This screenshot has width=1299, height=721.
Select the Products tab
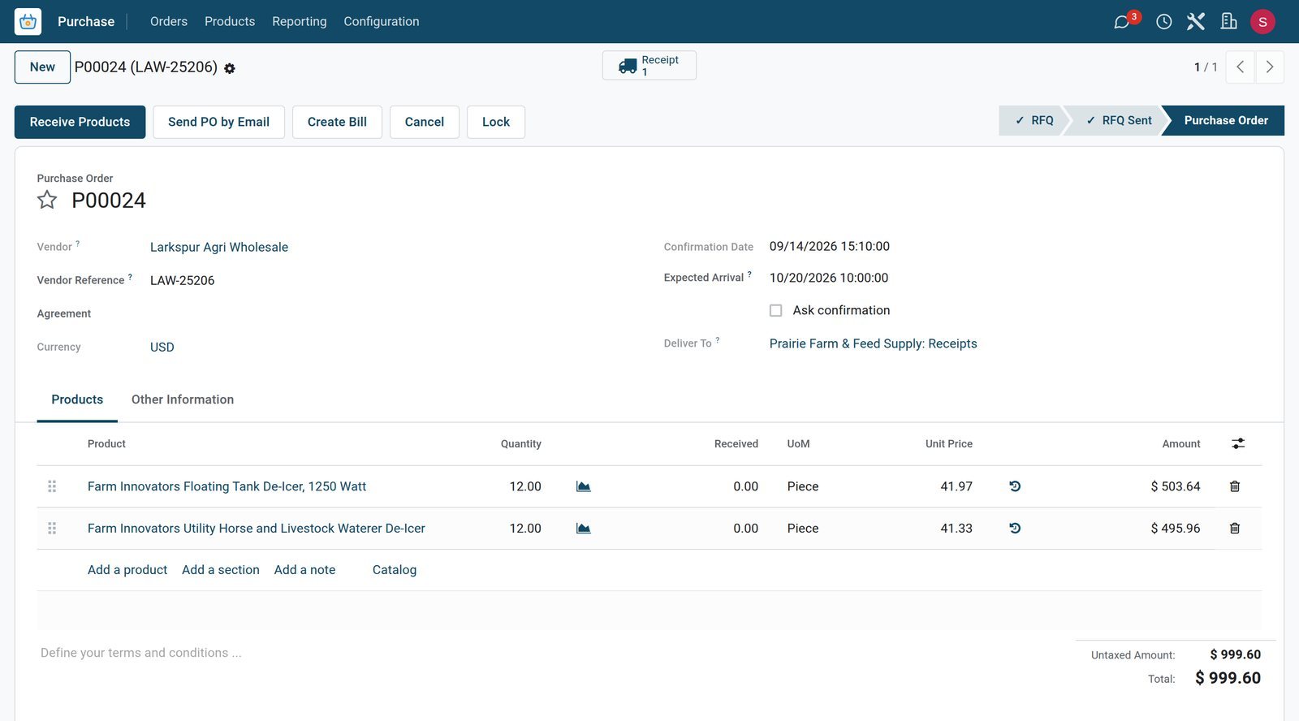tap(77, 399)
